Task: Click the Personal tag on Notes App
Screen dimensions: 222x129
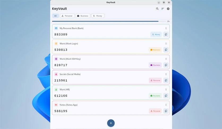Action: point(155,111)
